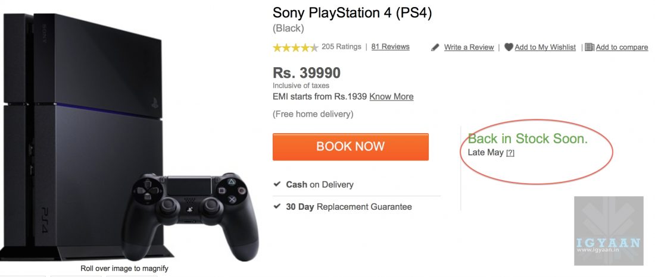655x277 pixels.
Task: Click the Back in Stock Soon notice
Action: coord(528,138)
